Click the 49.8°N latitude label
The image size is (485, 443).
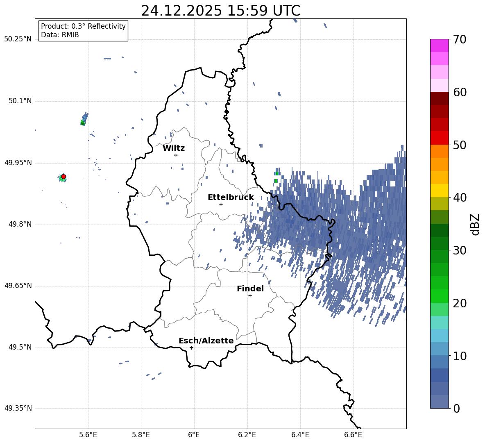click(20, 224)
